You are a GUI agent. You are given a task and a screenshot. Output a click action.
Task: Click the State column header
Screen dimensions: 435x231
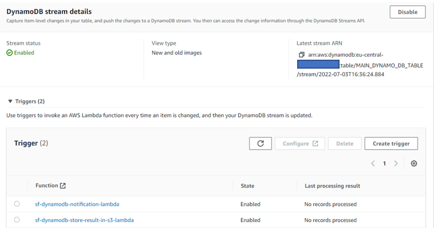tap(248, 186)
